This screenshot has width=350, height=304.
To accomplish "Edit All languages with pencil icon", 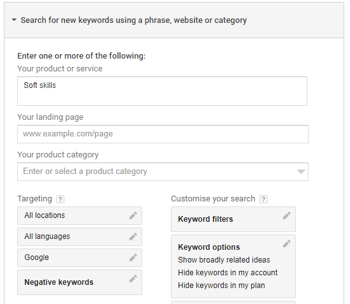I will pyautogui.click(x=133, y=236).
